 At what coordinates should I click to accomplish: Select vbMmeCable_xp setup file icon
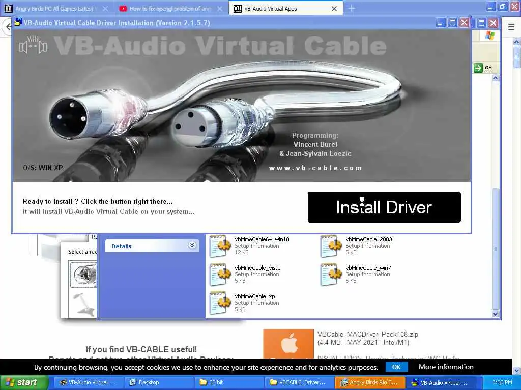coord(220,303)
